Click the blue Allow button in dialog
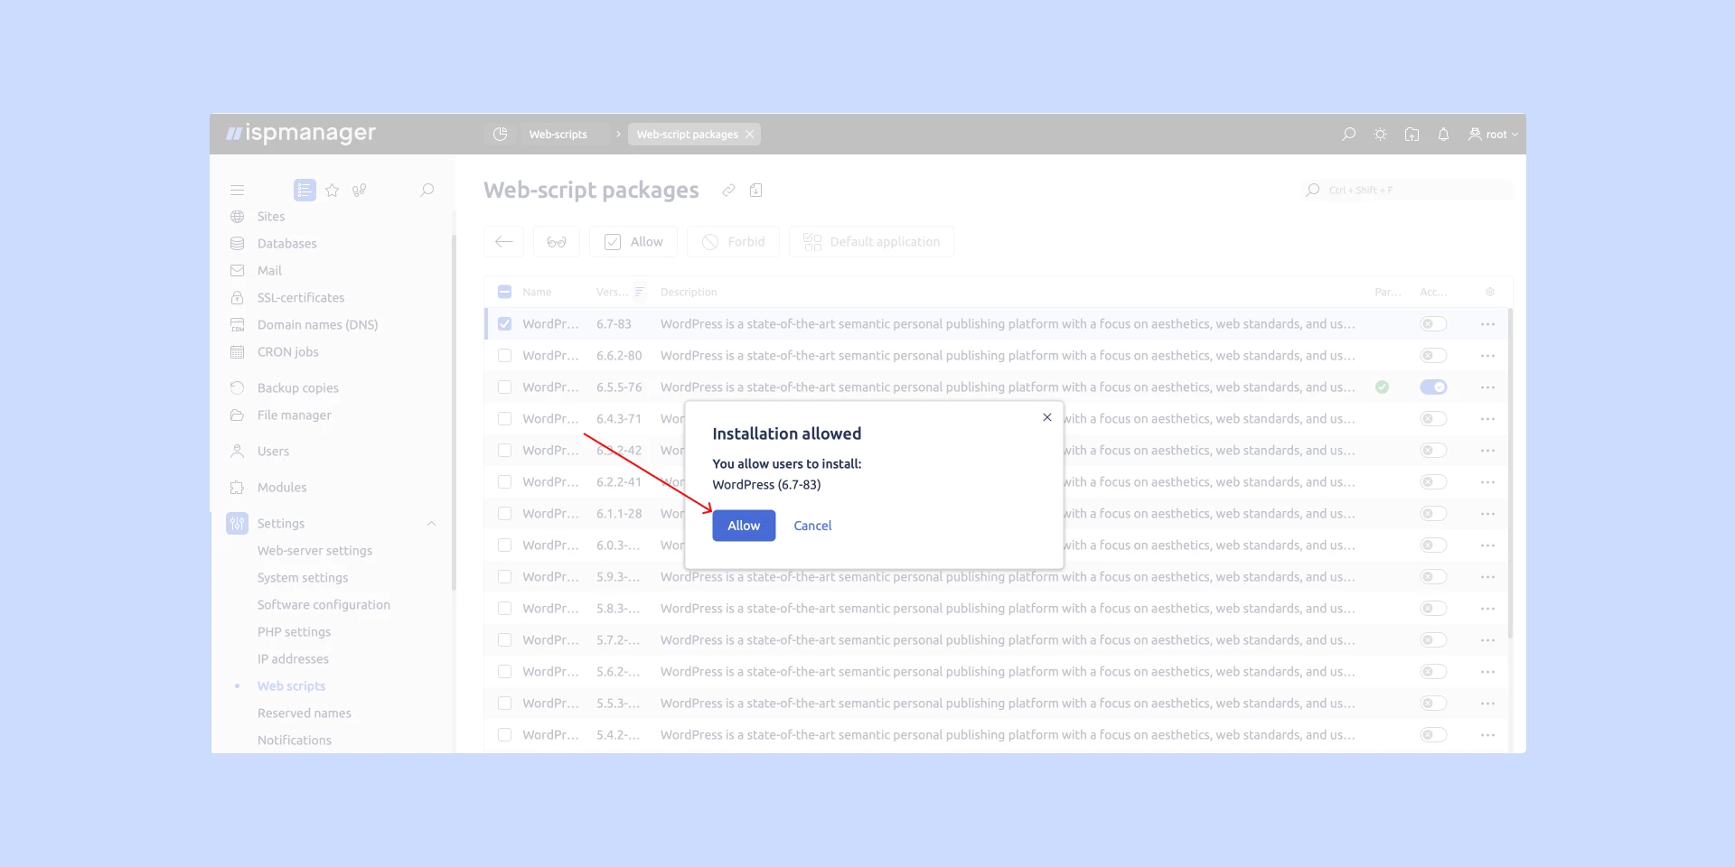1735x867 pixels. [744, 526]
